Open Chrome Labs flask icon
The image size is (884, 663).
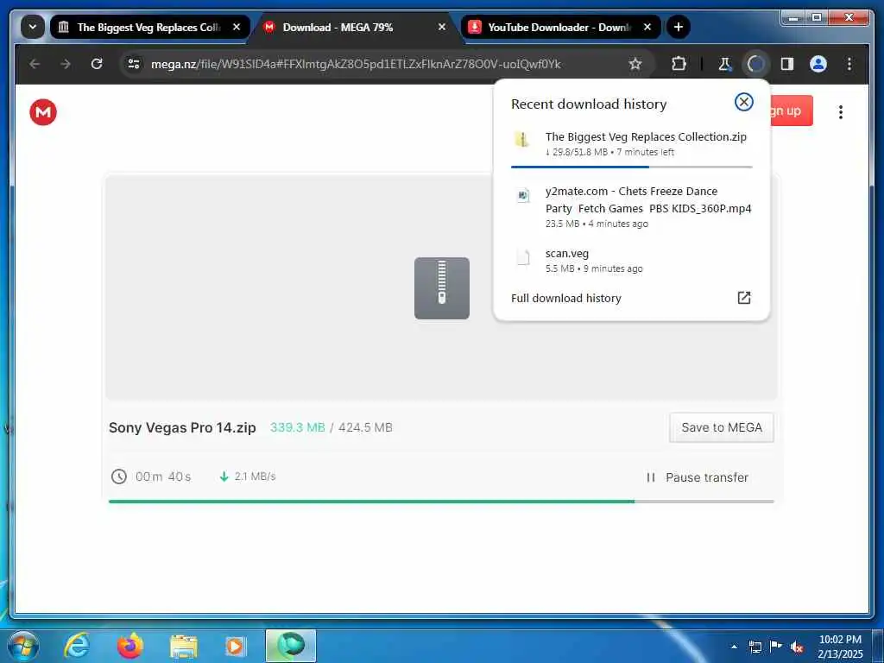tap(724, 64)
